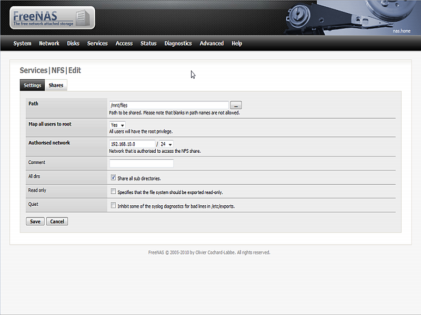
Task: Click the FreeNAS copyright footer text
Action: (x=209, y=253)
